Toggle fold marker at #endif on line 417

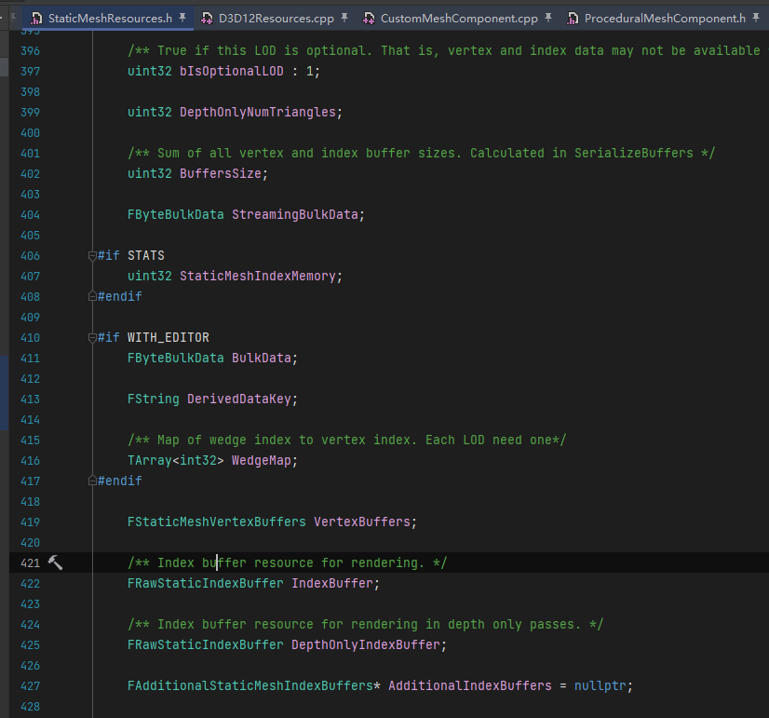pos(92,481)
